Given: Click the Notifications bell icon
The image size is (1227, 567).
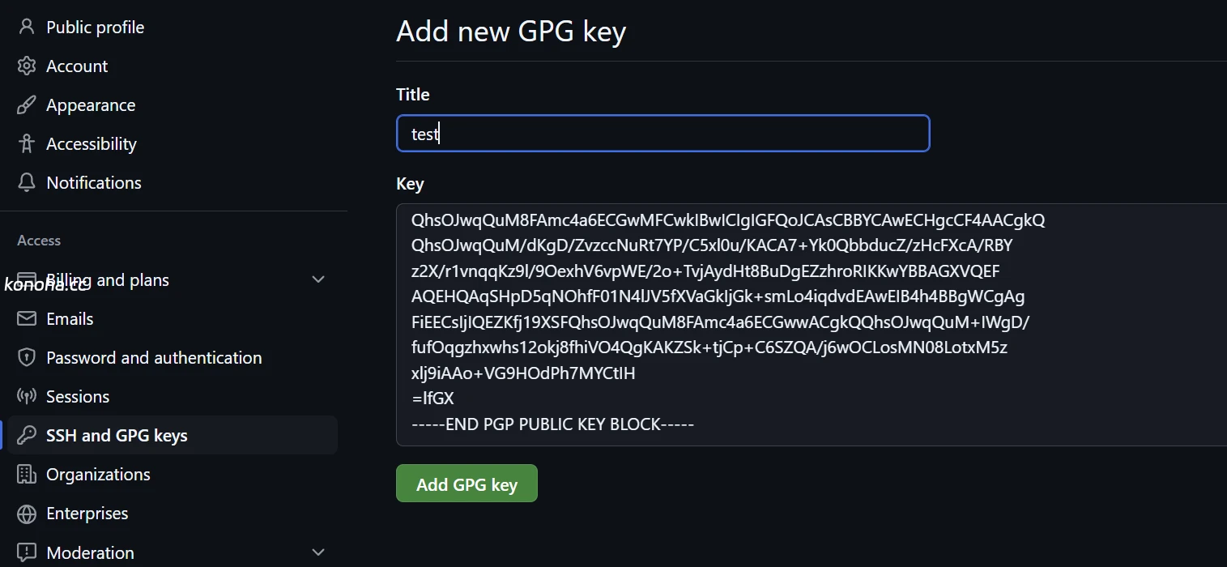Looking at the screenshot, I should tap(27, 182).
